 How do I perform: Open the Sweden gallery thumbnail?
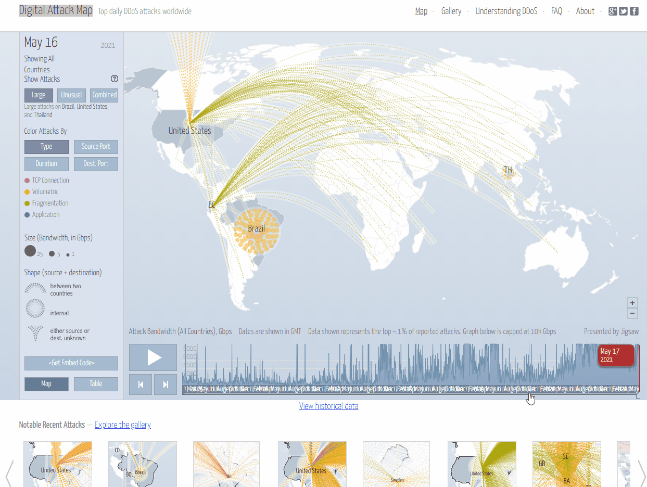point(396,464)
